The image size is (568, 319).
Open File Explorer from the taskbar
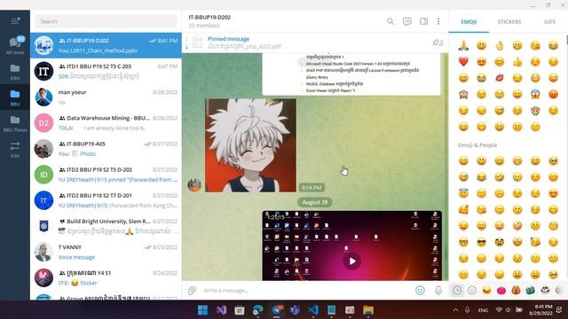click(368, 310)
